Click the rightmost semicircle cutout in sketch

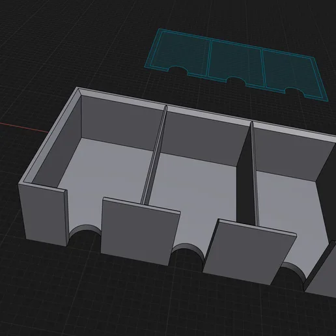tap(294, 91)
